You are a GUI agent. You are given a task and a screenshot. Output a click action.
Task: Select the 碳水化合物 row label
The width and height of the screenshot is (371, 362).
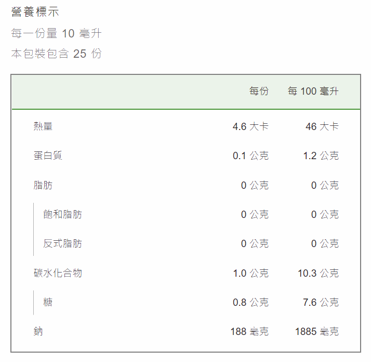[x=58, y=273]
